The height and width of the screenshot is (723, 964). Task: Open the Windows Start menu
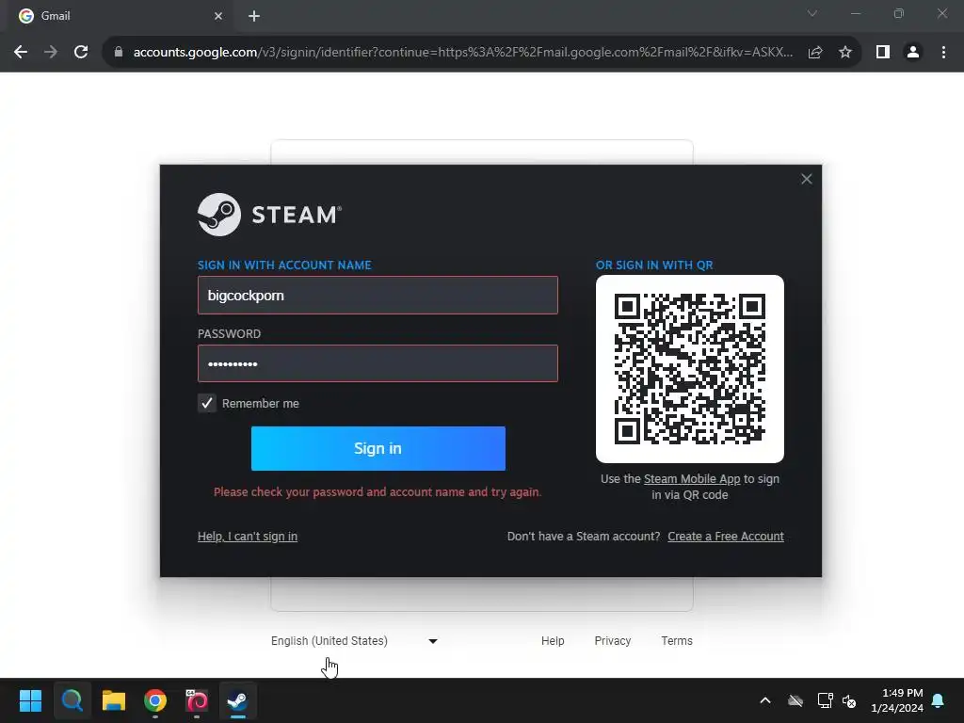tap(30, 700)
